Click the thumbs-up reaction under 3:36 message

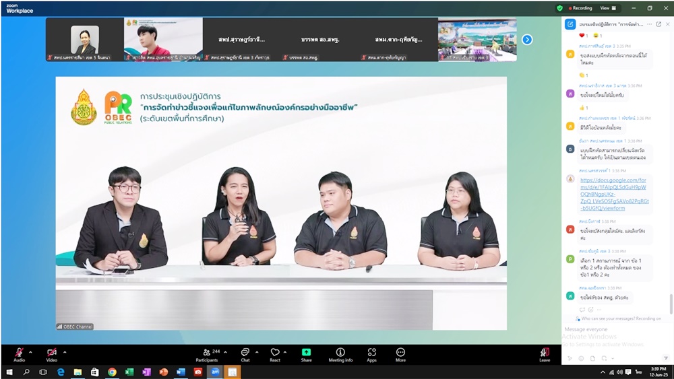pyautogui.click(x=584, y=108)
